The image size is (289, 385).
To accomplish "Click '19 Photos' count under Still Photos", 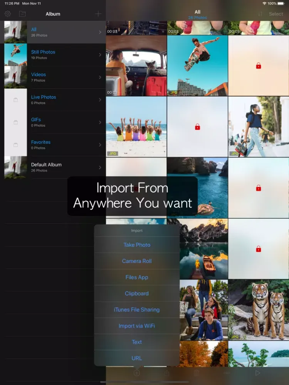I will [39, 58].
